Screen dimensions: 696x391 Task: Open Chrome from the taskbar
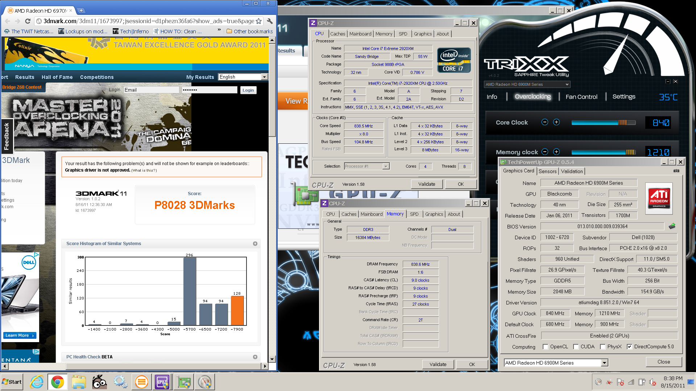[57, 382]
